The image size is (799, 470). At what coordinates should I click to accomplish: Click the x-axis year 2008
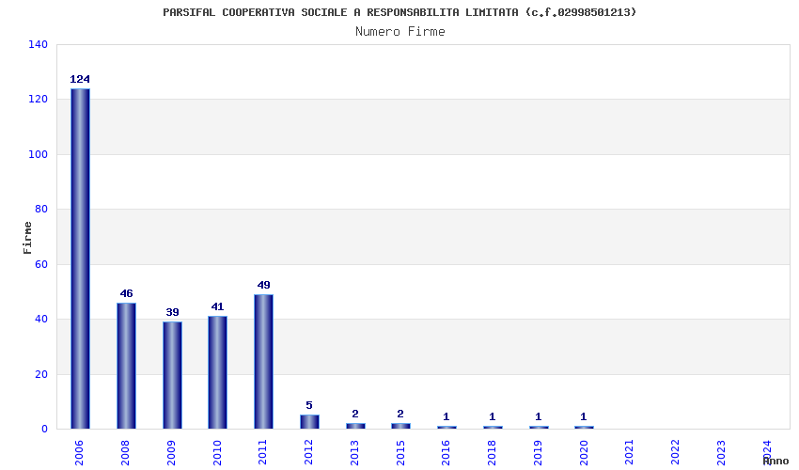tap(125, 453)
